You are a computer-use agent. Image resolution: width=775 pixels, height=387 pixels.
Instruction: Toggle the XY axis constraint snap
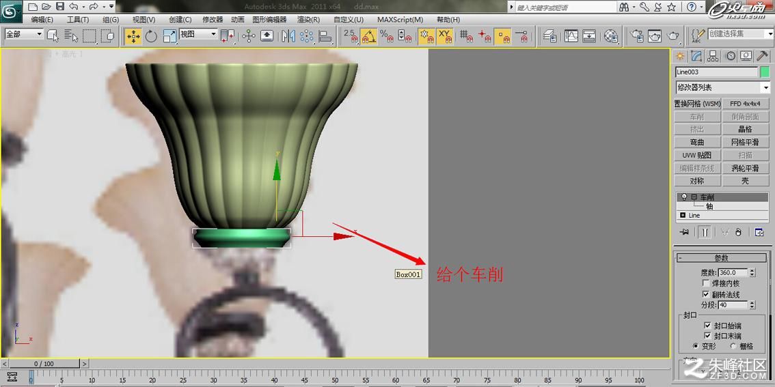[445, 35]
